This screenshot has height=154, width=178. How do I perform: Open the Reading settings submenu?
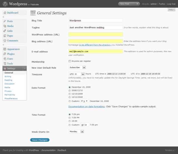pos(8,80)
